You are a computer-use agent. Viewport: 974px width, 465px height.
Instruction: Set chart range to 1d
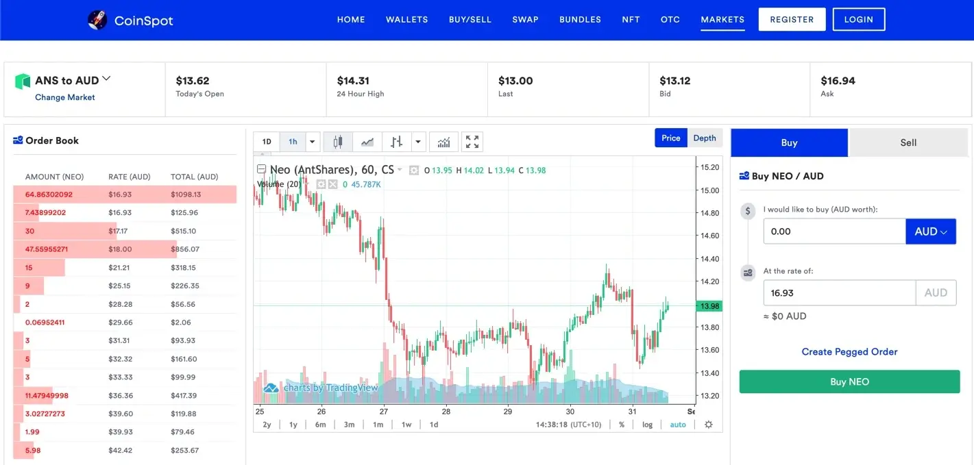pyautogui.click(x=434, y=425)
